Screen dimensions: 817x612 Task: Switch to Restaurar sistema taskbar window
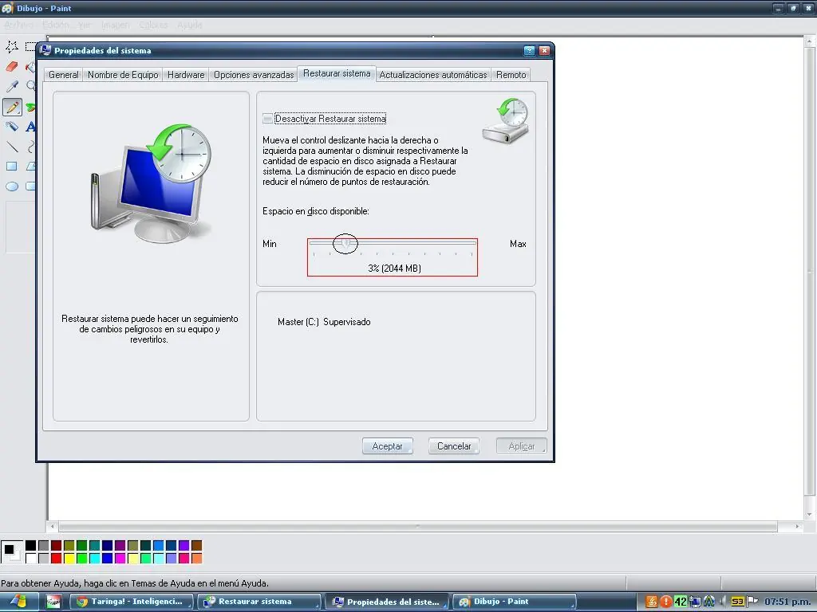tap(259, 602)
